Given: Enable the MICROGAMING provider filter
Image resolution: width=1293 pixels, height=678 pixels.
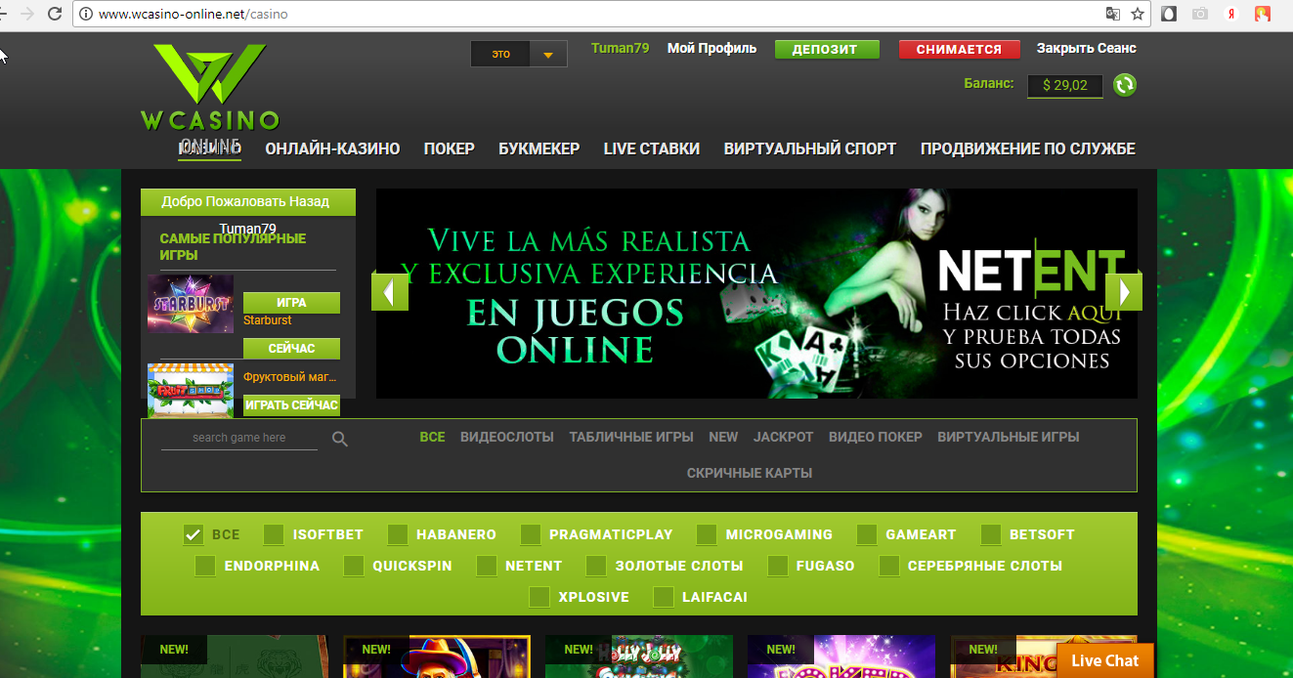Looking at the screenshot, I should [x=707, y=534].
